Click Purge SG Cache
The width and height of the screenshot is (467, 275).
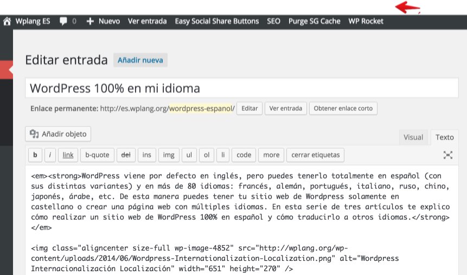314,21
